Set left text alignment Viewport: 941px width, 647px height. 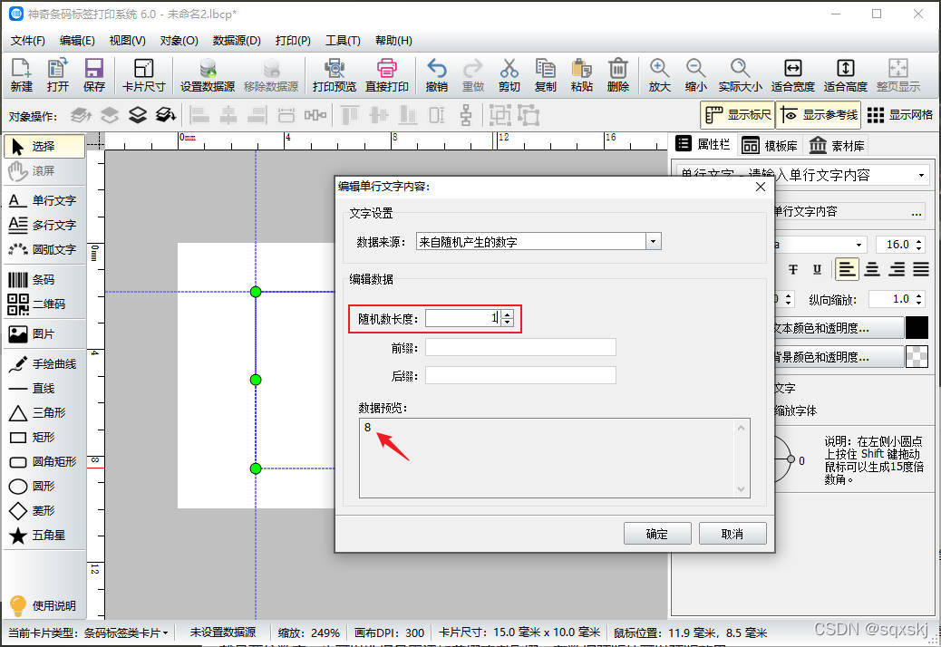(847, 270)
